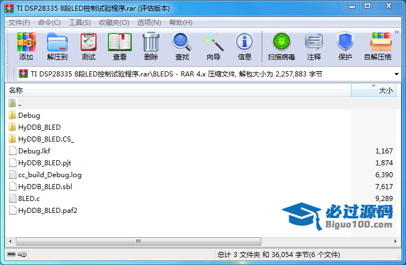Select the HyDDB_8LED.paf2 file name
406x265 pixels.
[x=48, y=210]
